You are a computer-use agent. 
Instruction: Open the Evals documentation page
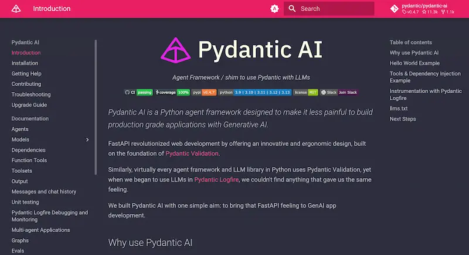pos(18,251)
